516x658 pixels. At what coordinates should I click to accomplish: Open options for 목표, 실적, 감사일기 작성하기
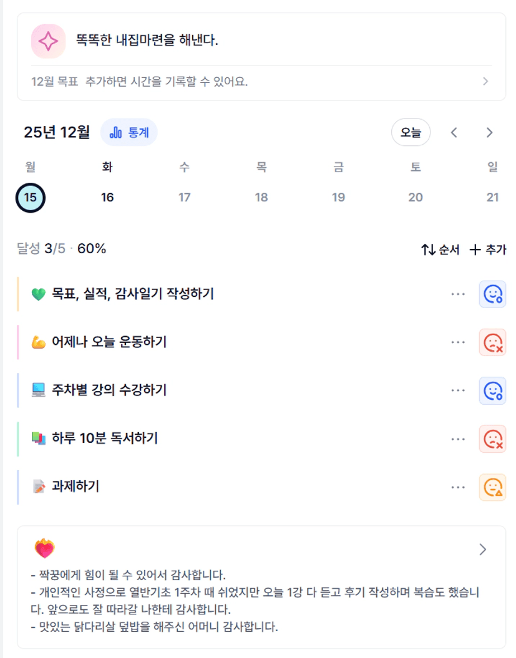tap(458, 294)
